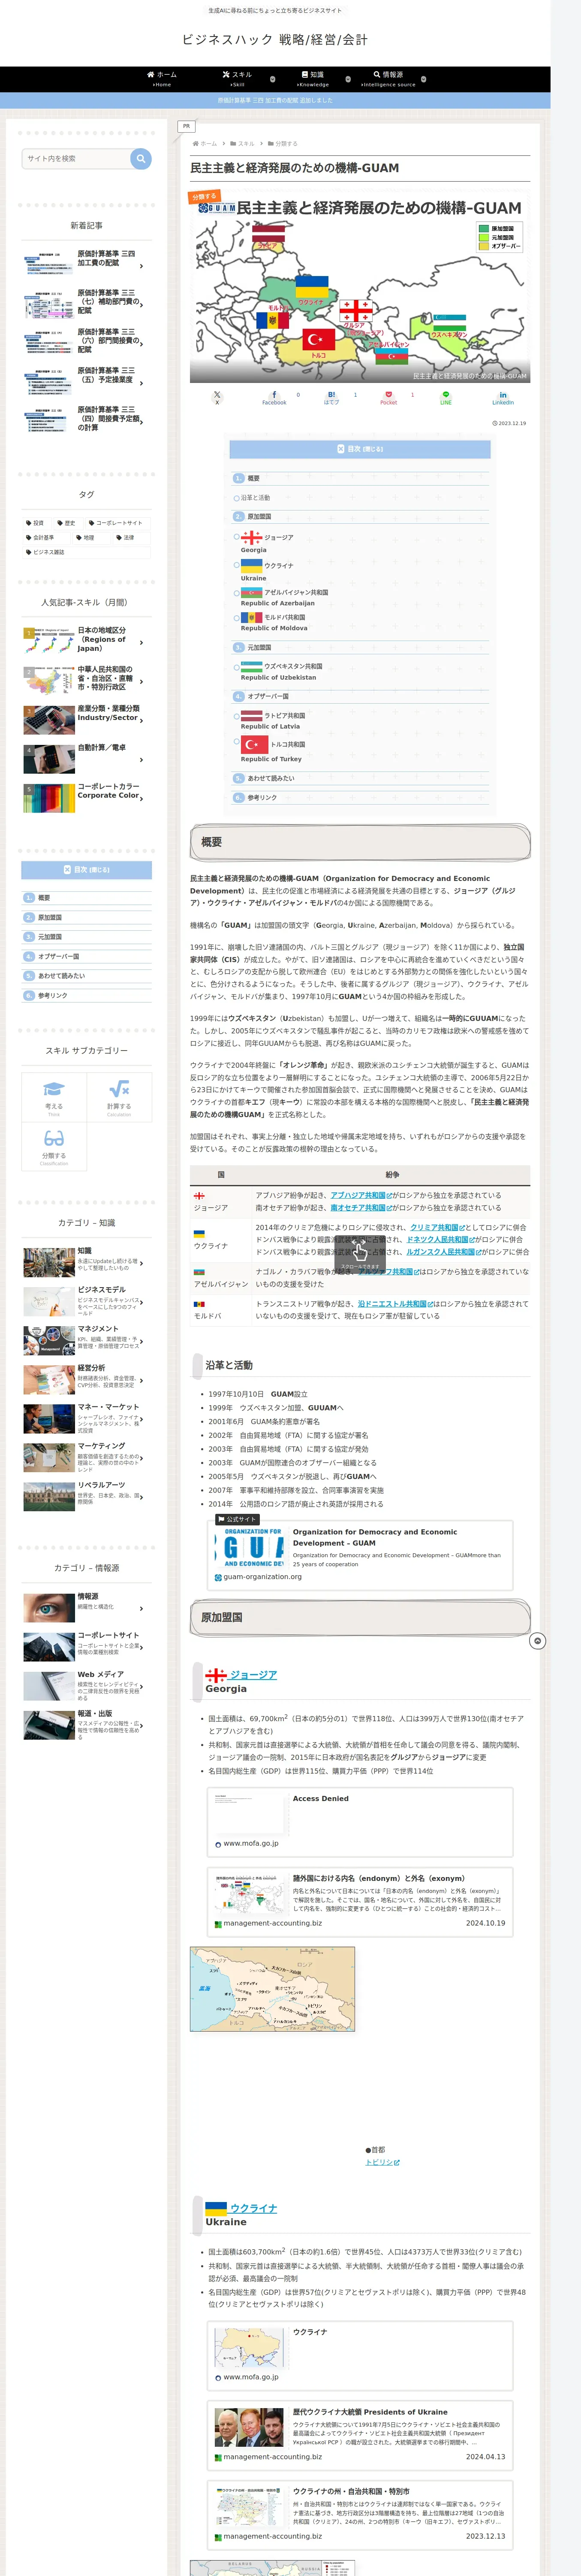
Task: Expand the スキル Skill menu arrow
Action: [274, 79]
